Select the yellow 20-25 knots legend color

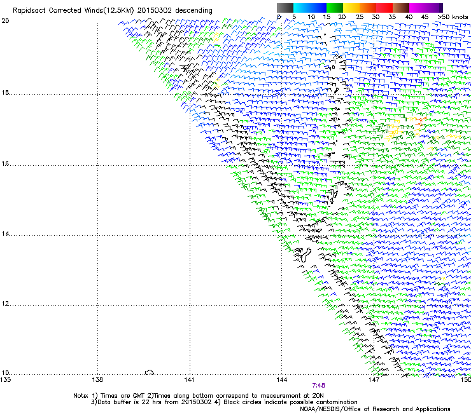click(x=351, y=8)
